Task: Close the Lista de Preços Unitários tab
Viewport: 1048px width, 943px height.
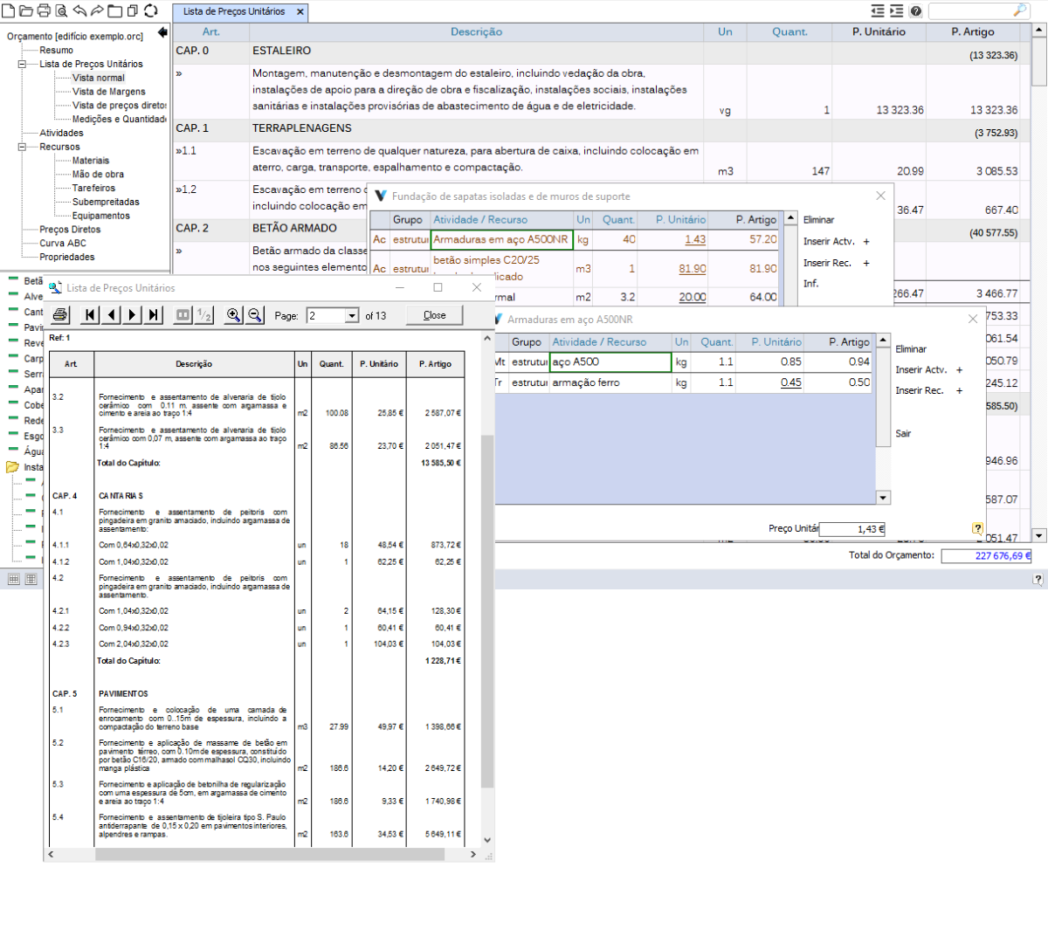Action: pos(300,11)
